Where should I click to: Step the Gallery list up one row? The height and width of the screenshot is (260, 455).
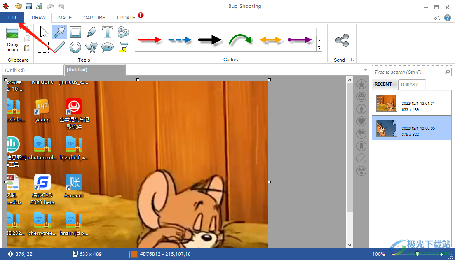point(319,33)
